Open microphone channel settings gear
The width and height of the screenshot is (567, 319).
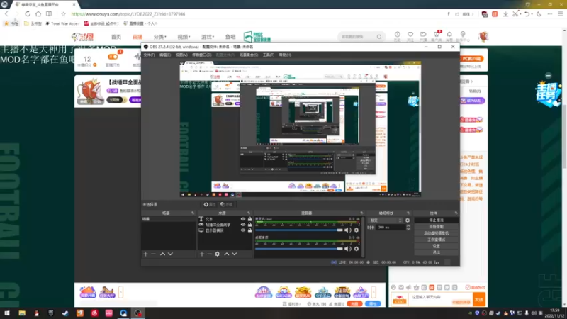357,230
